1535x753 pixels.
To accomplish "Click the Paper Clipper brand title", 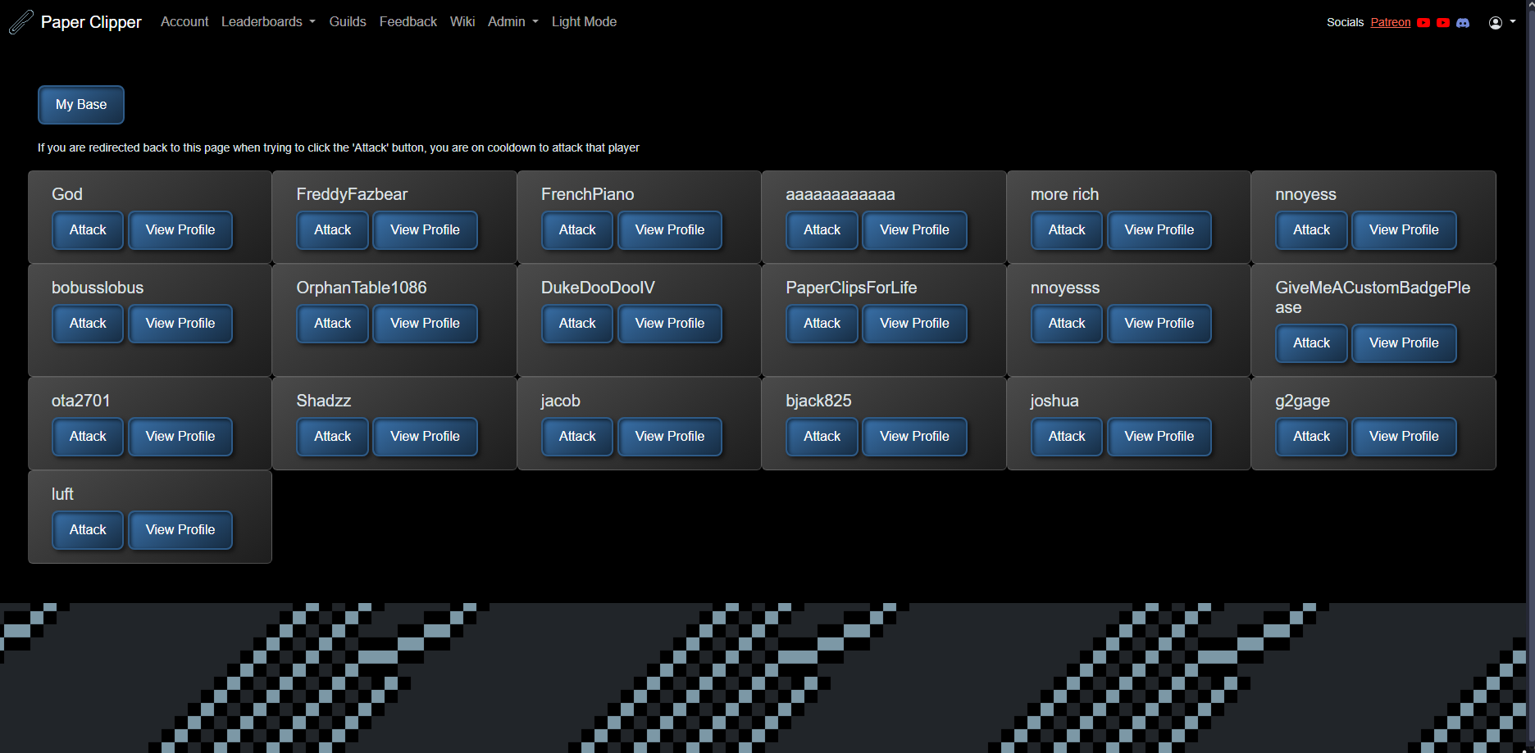I will click(x=91, y=22).
